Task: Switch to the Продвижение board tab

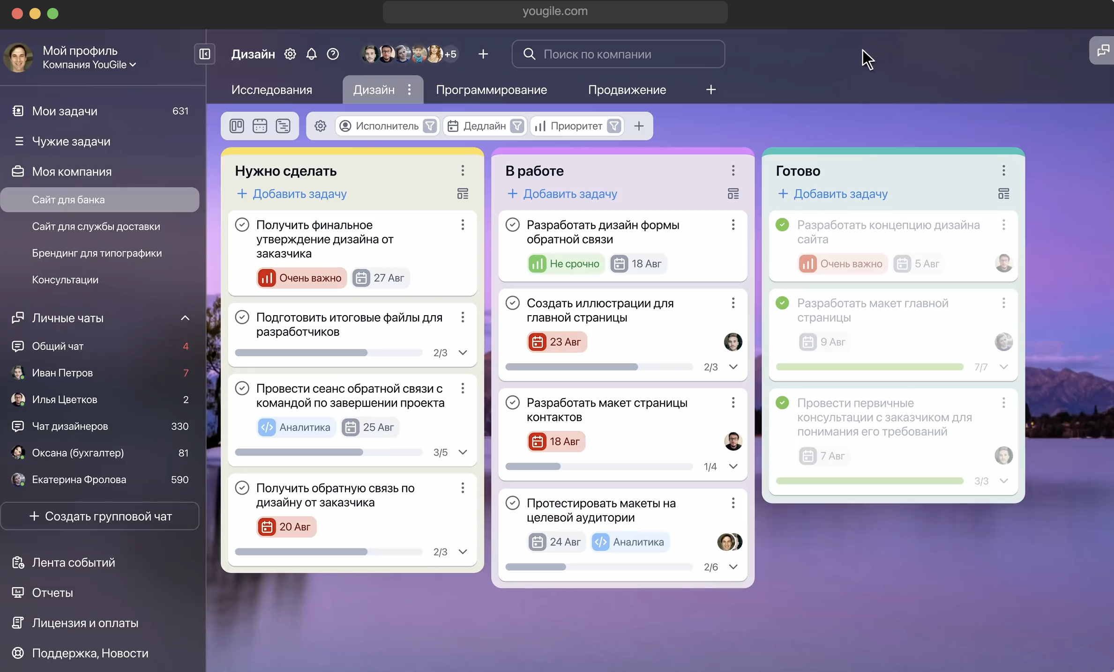Action: coord(627,90)
